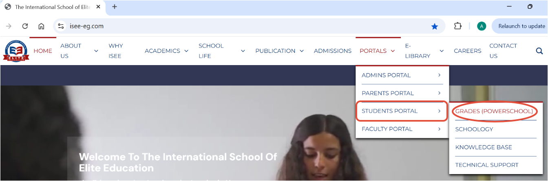
Task: Click the PORTALS menu label
Action: pyautogui.click(x=373, y=51)
